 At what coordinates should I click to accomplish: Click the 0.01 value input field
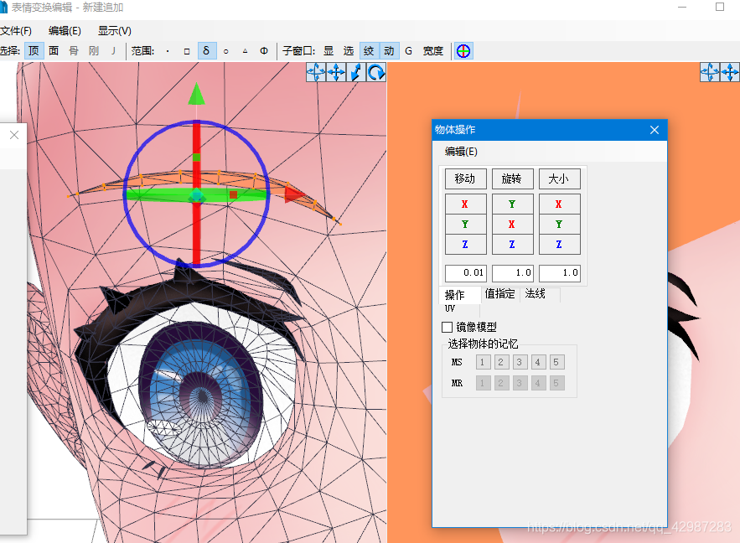pos(466,272)
